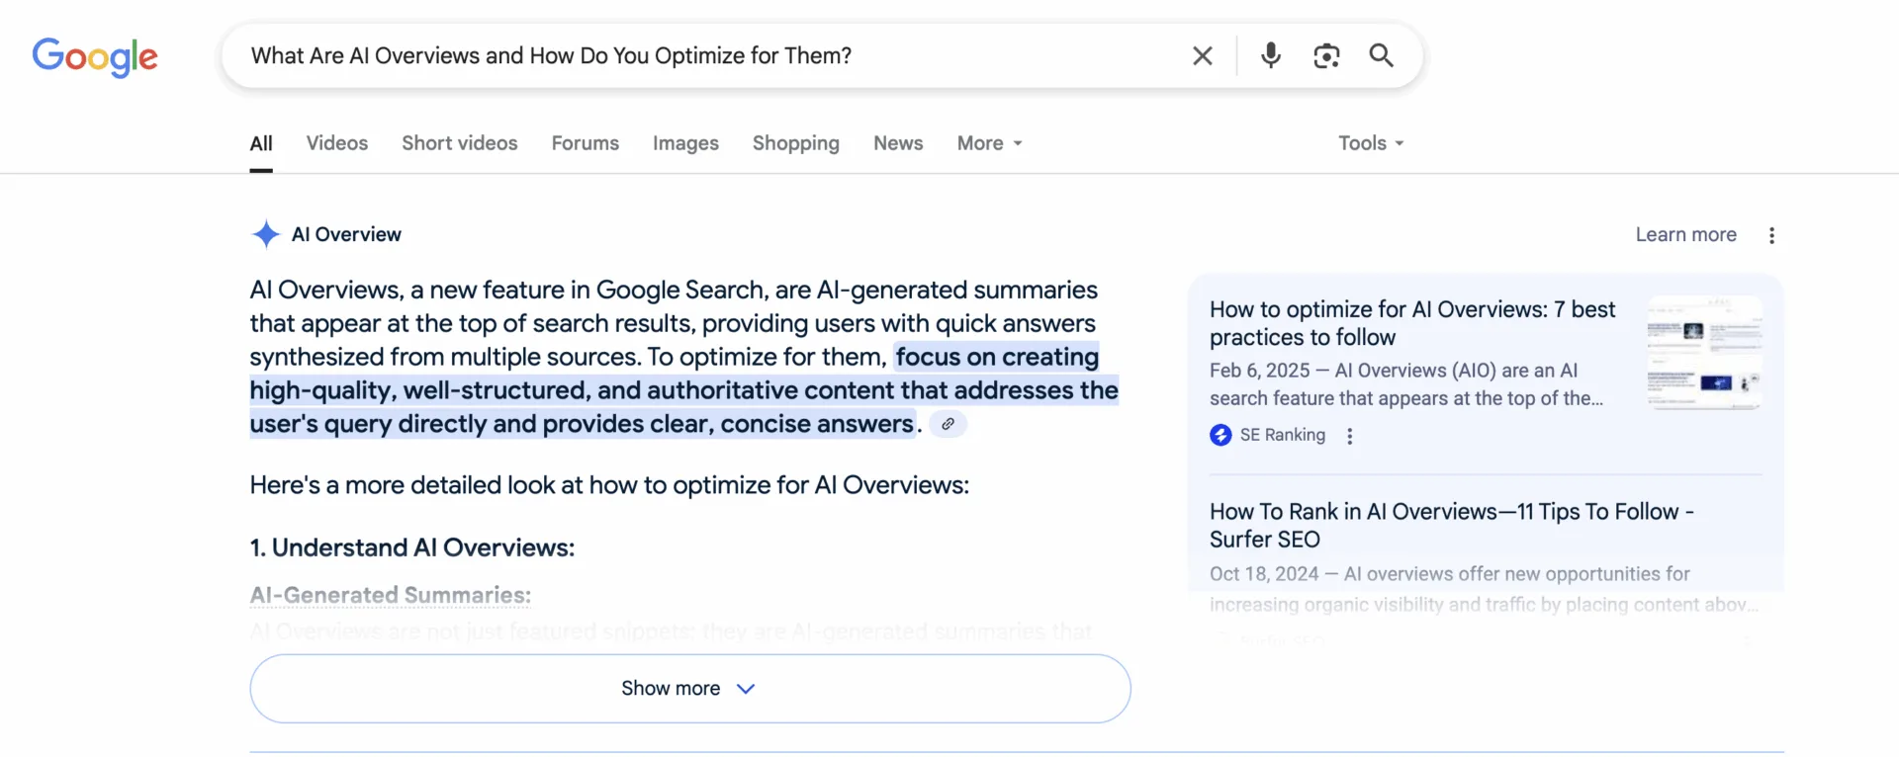Viewport: 1899px width, 757px height.
Task: Expand the AI Overview with Show more
Action: 690,689
